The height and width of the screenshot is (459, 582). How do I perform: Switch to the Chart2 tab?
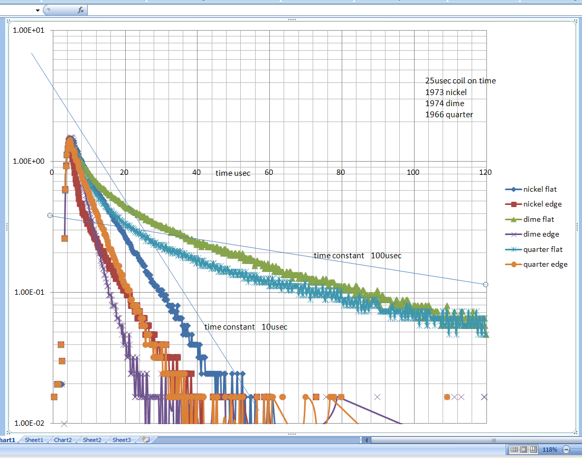pos(63,439)
